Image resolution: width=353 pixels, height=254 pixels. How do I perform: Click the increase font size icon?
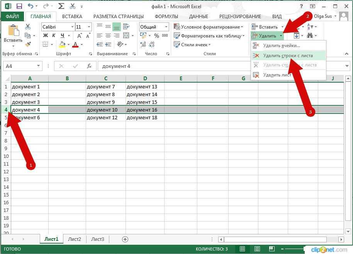pos(79,36)
